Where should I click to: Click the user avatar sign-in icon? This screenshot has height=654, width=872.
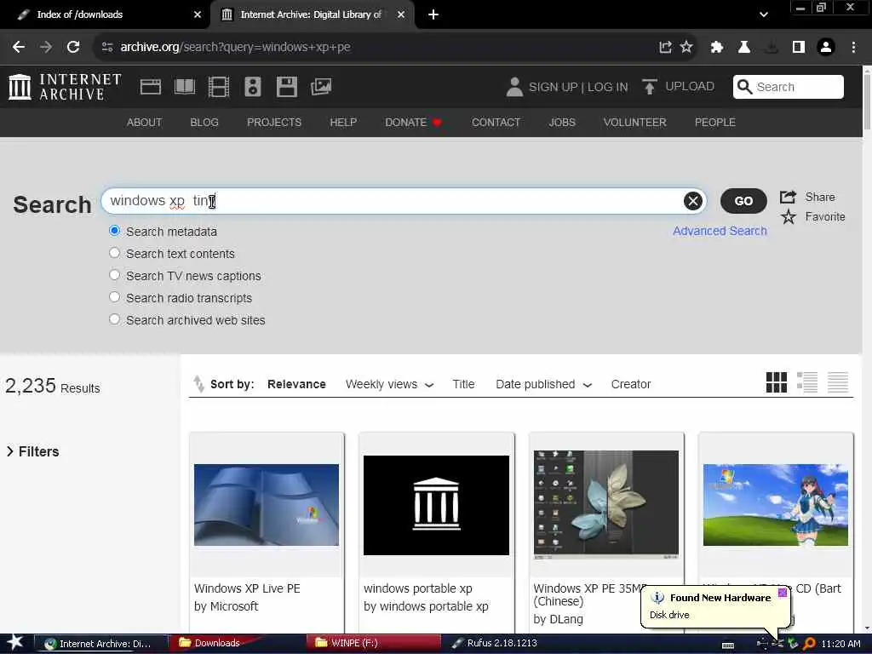pos(514,87)
